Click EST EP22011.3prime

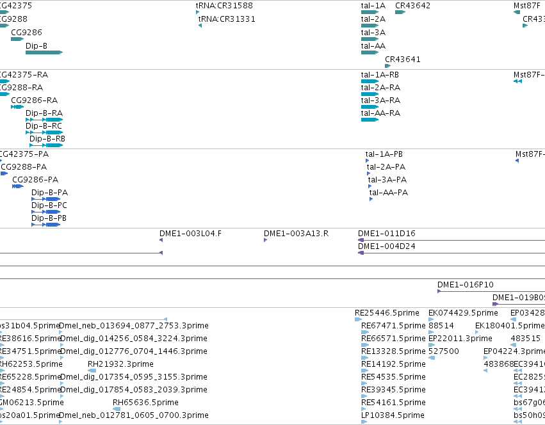[x=460, y=339]
